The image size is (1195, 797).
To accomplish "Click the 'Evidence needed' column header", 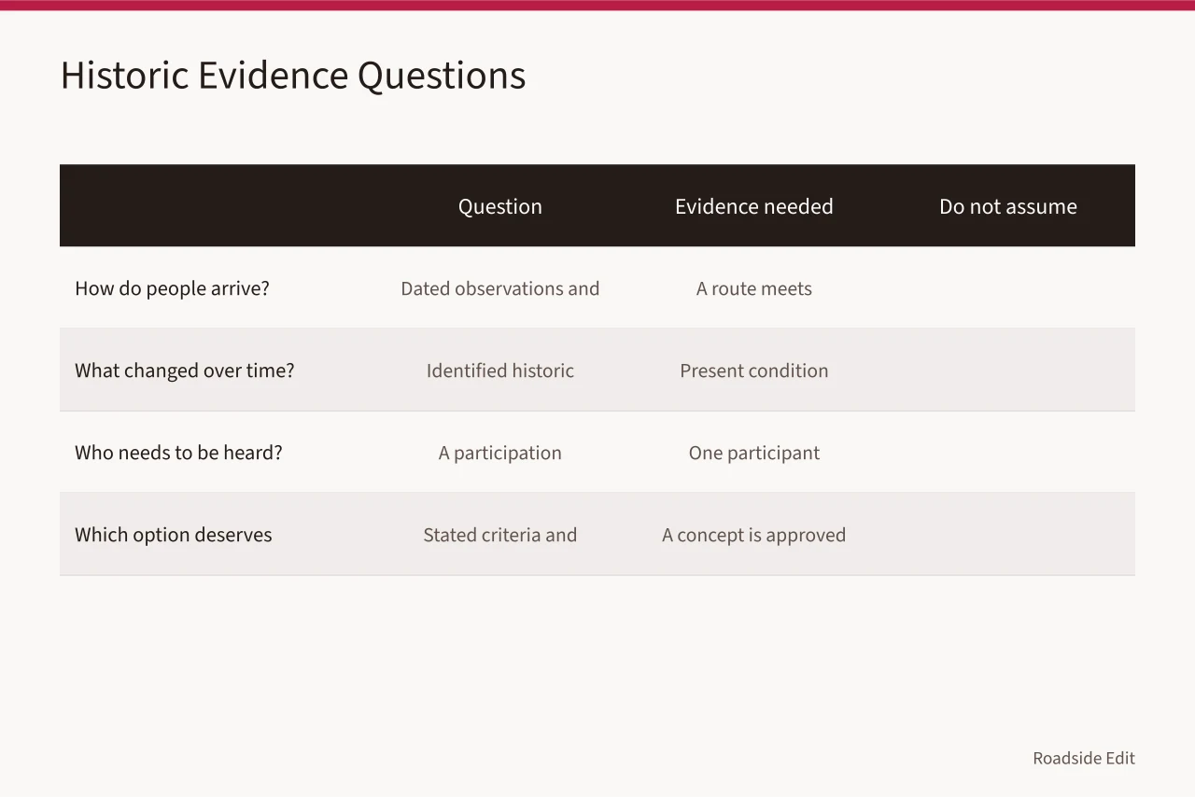I will click(754, 206).
